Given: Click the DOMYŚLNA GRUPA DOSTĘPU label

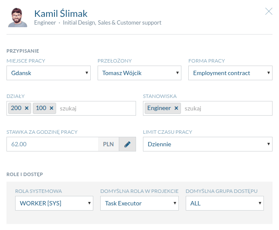Looking at the screenshot, I should tap(222, 191).
